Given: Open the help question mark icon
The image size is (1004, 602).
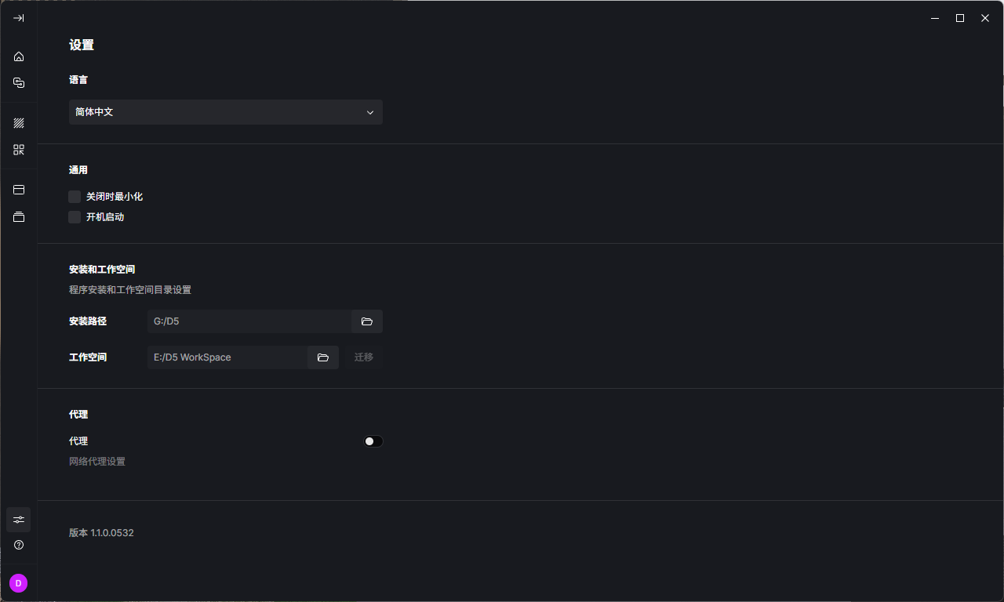Looking at the screenshot, I should (x=19, y=545).
